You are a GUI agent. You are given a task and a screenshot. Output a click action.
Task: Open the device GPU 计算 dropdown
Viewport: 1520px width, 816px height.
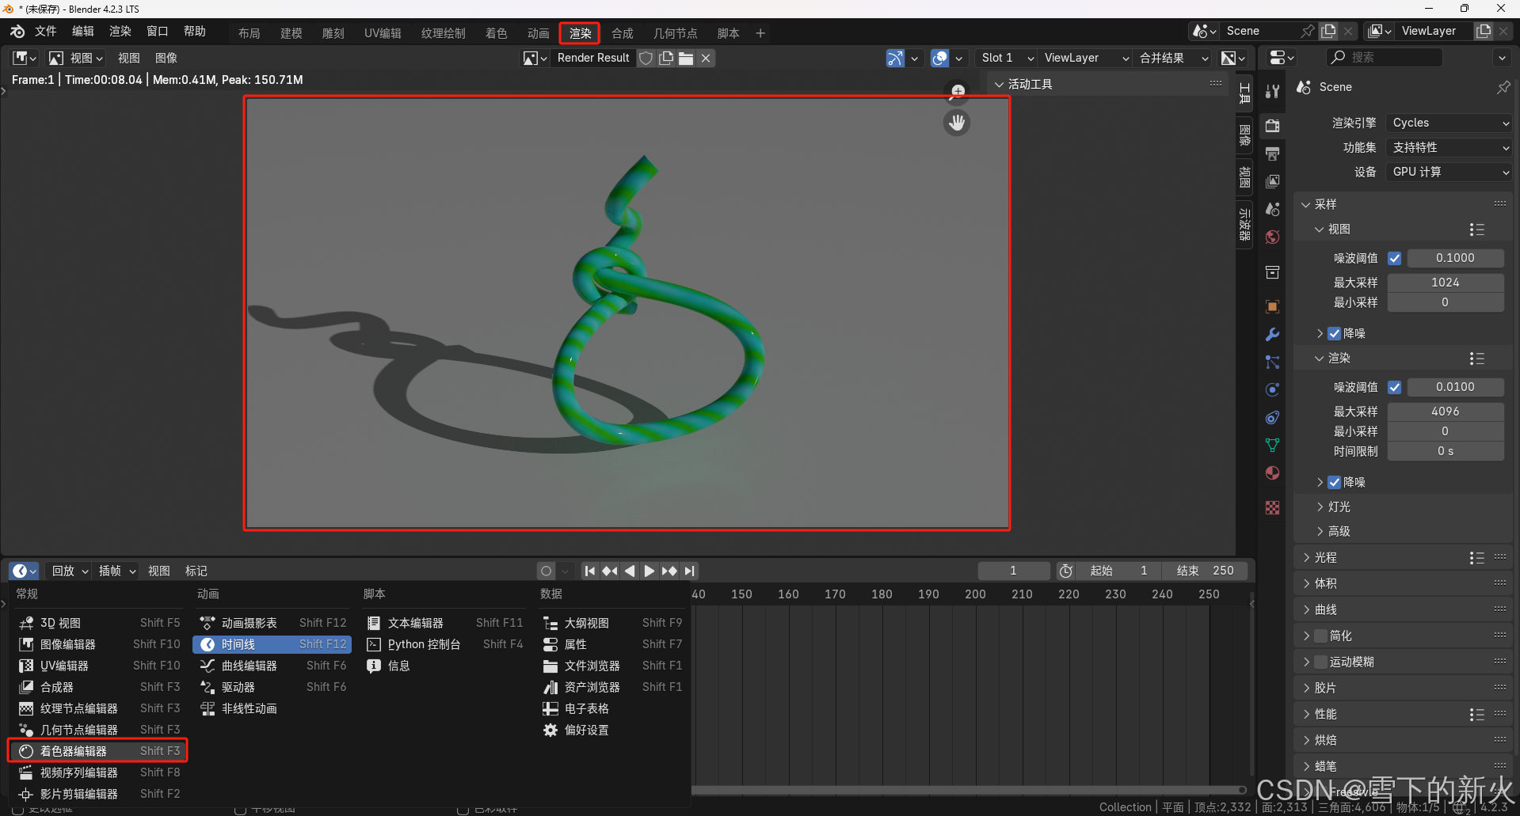(1450, 172)
